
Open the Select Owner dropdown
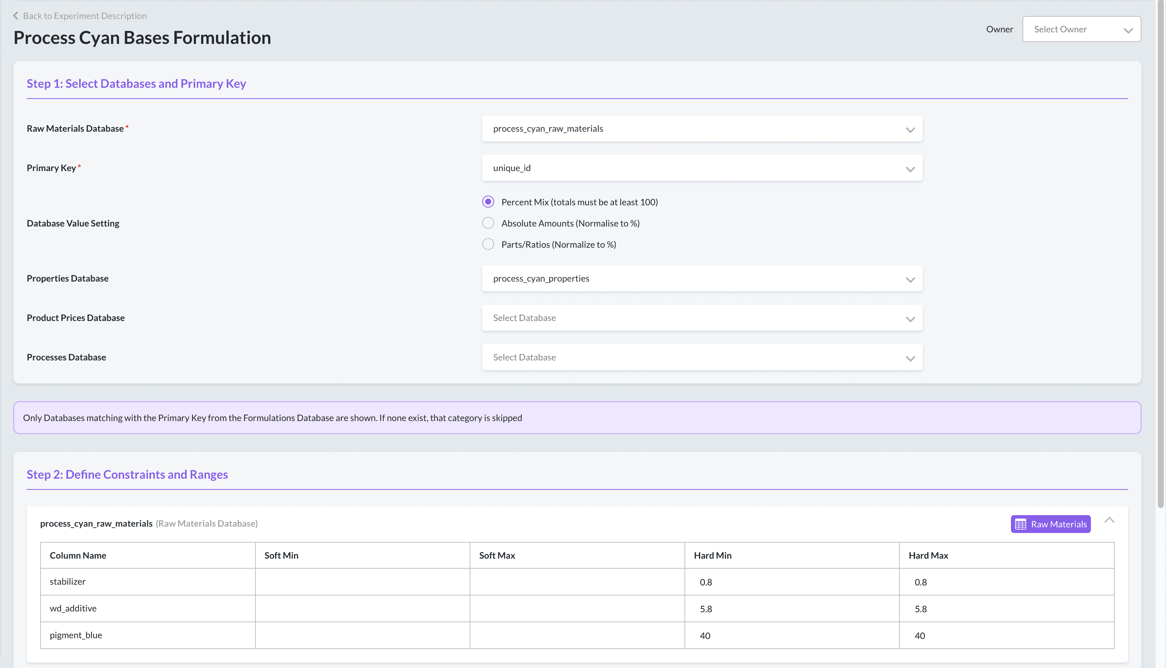[x=1081, y=29]
